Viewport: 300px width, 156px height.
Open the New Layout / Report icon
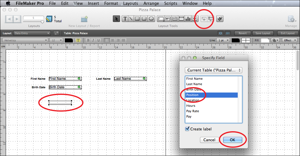click(84, 19)
